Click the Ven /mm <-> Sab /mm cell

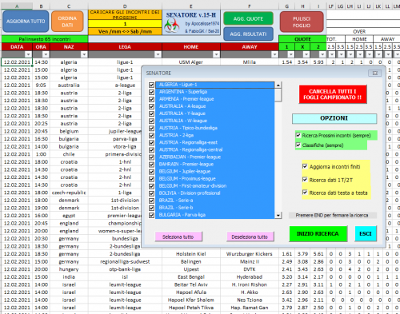pyautogui.click(x=125, y=31)
